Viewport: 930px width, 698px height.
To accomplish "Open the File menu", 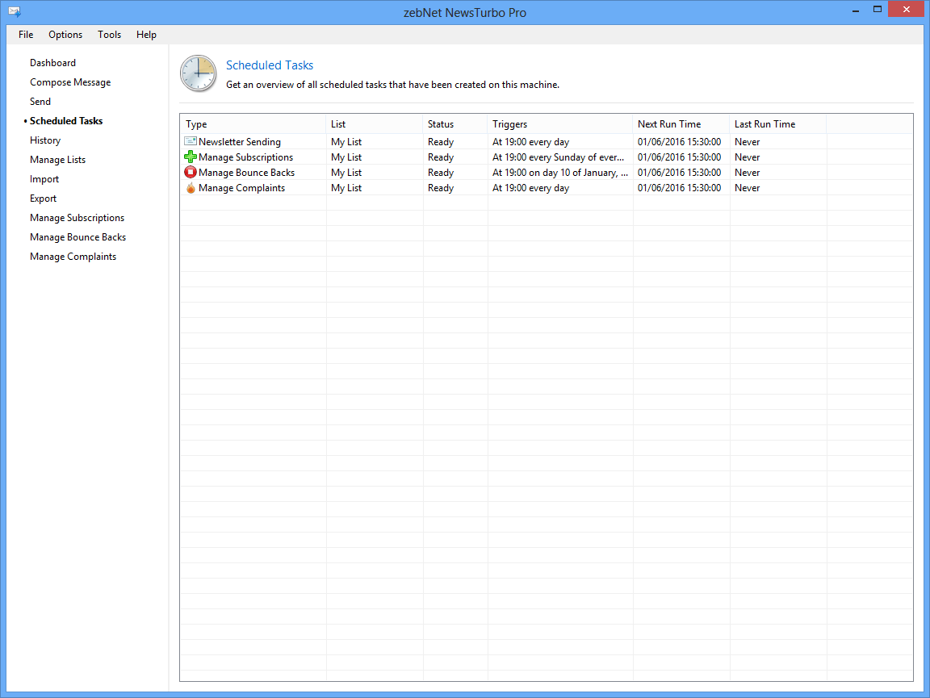I will click(26, 35).
